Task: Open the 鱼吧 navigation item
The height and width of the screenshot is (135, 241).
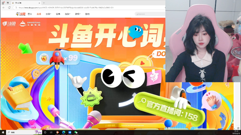Action: [x=87, y=14]
